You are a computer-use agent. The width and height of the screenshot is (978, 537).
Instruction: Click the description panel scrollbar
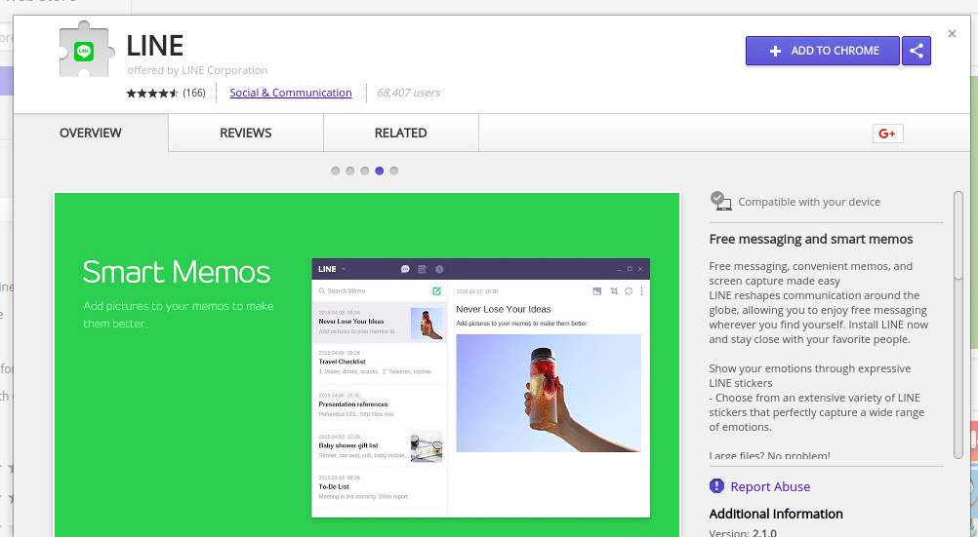[x=958, y=235]
